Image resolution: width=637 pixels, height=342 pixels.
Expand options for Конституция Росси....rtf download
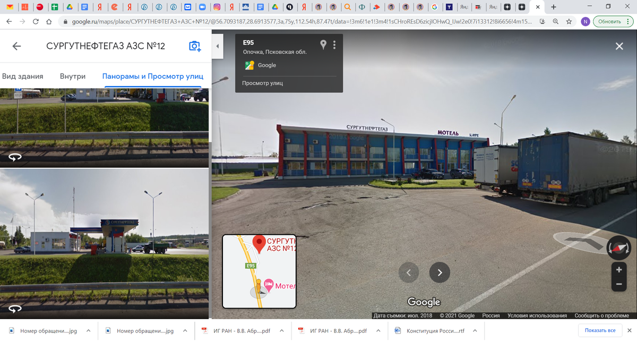tap(476, 331)
